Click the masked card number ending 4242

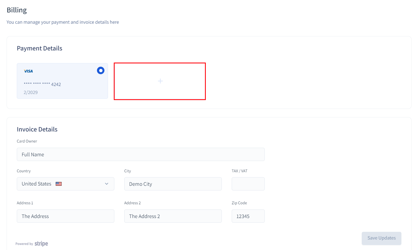[42, 84]
